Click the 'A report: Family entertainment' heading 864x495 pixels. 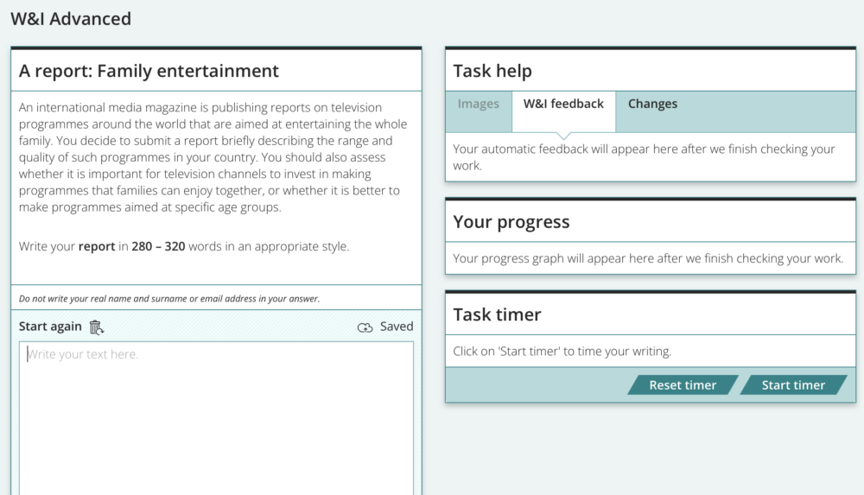tap(149, 71)
